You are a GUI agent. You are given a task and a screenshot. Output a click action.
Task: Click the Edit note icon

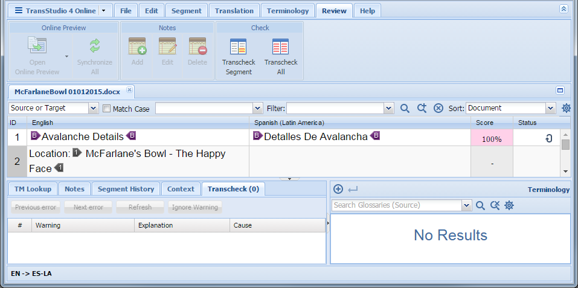[x=167, y=46]
